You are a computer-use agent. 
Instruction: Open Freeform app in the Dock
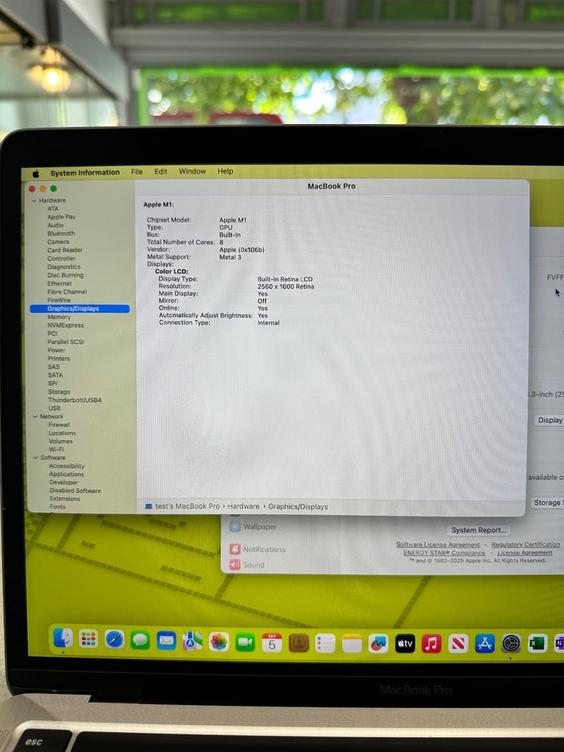(x=378, y=643)
